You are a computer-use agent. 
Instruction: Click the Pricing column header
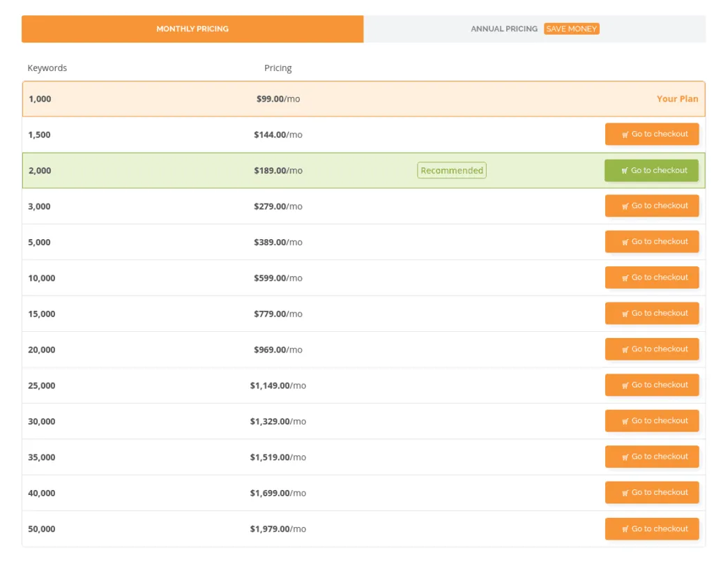pos(278,68)
